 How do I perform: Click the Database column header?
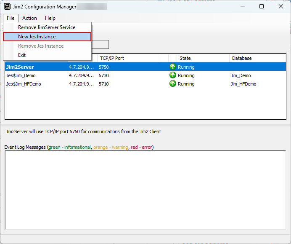click(258, 58)
